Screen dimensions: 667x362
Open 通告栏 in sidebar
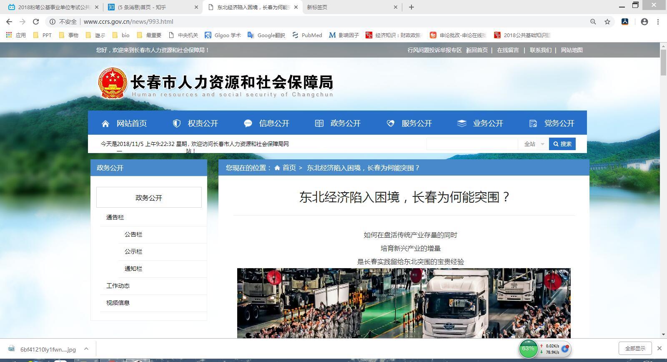click(115, 217)
